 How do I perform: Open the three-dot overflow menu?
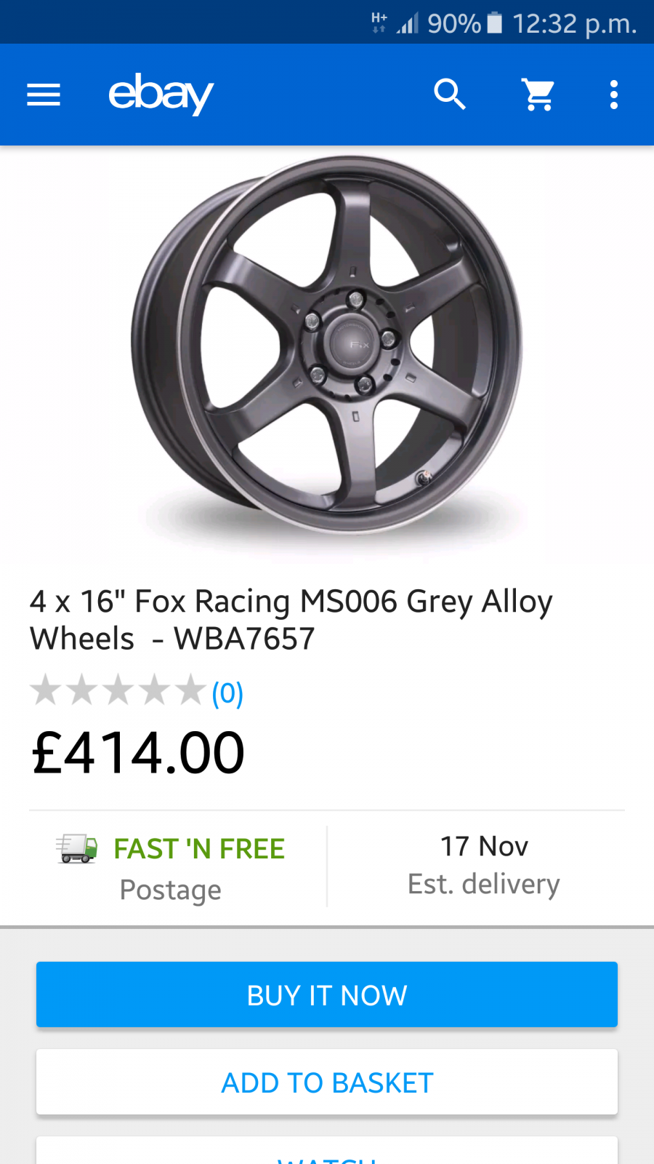(614, 95)
